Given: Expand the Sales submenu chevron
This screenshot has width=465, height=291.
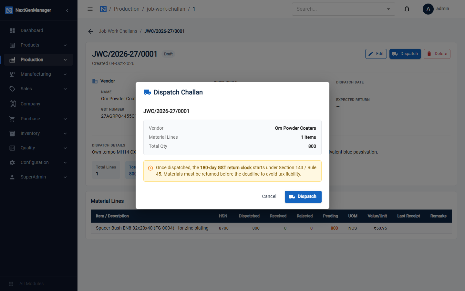Looking at the screenshot, I should [65, 89].
